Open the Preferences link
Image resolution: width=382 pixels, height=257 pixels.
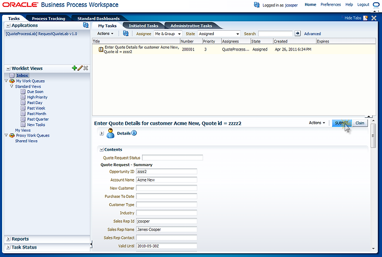331,5
